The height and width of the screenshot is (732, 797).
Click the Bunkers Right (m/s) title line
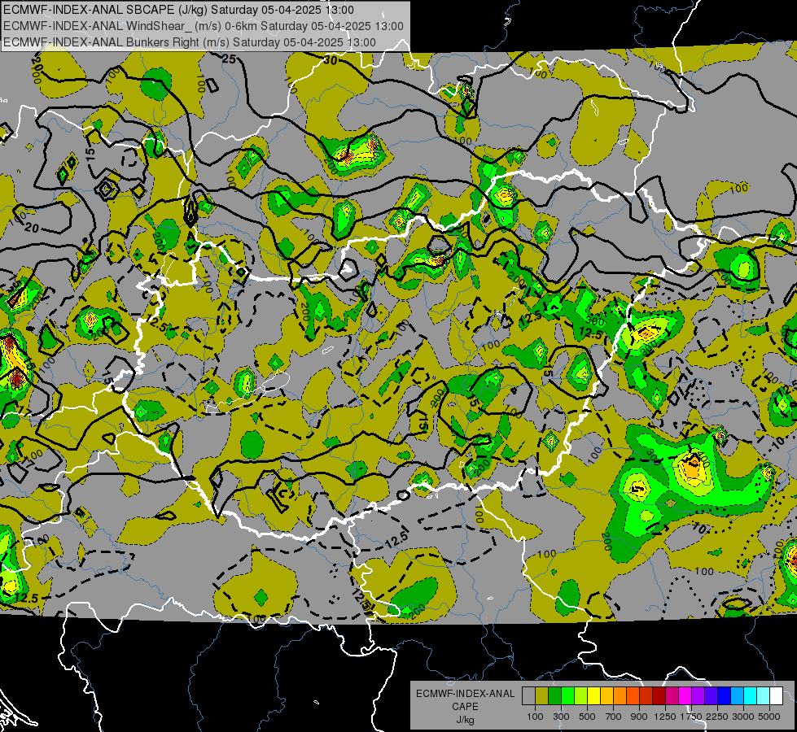pos(190,42)
